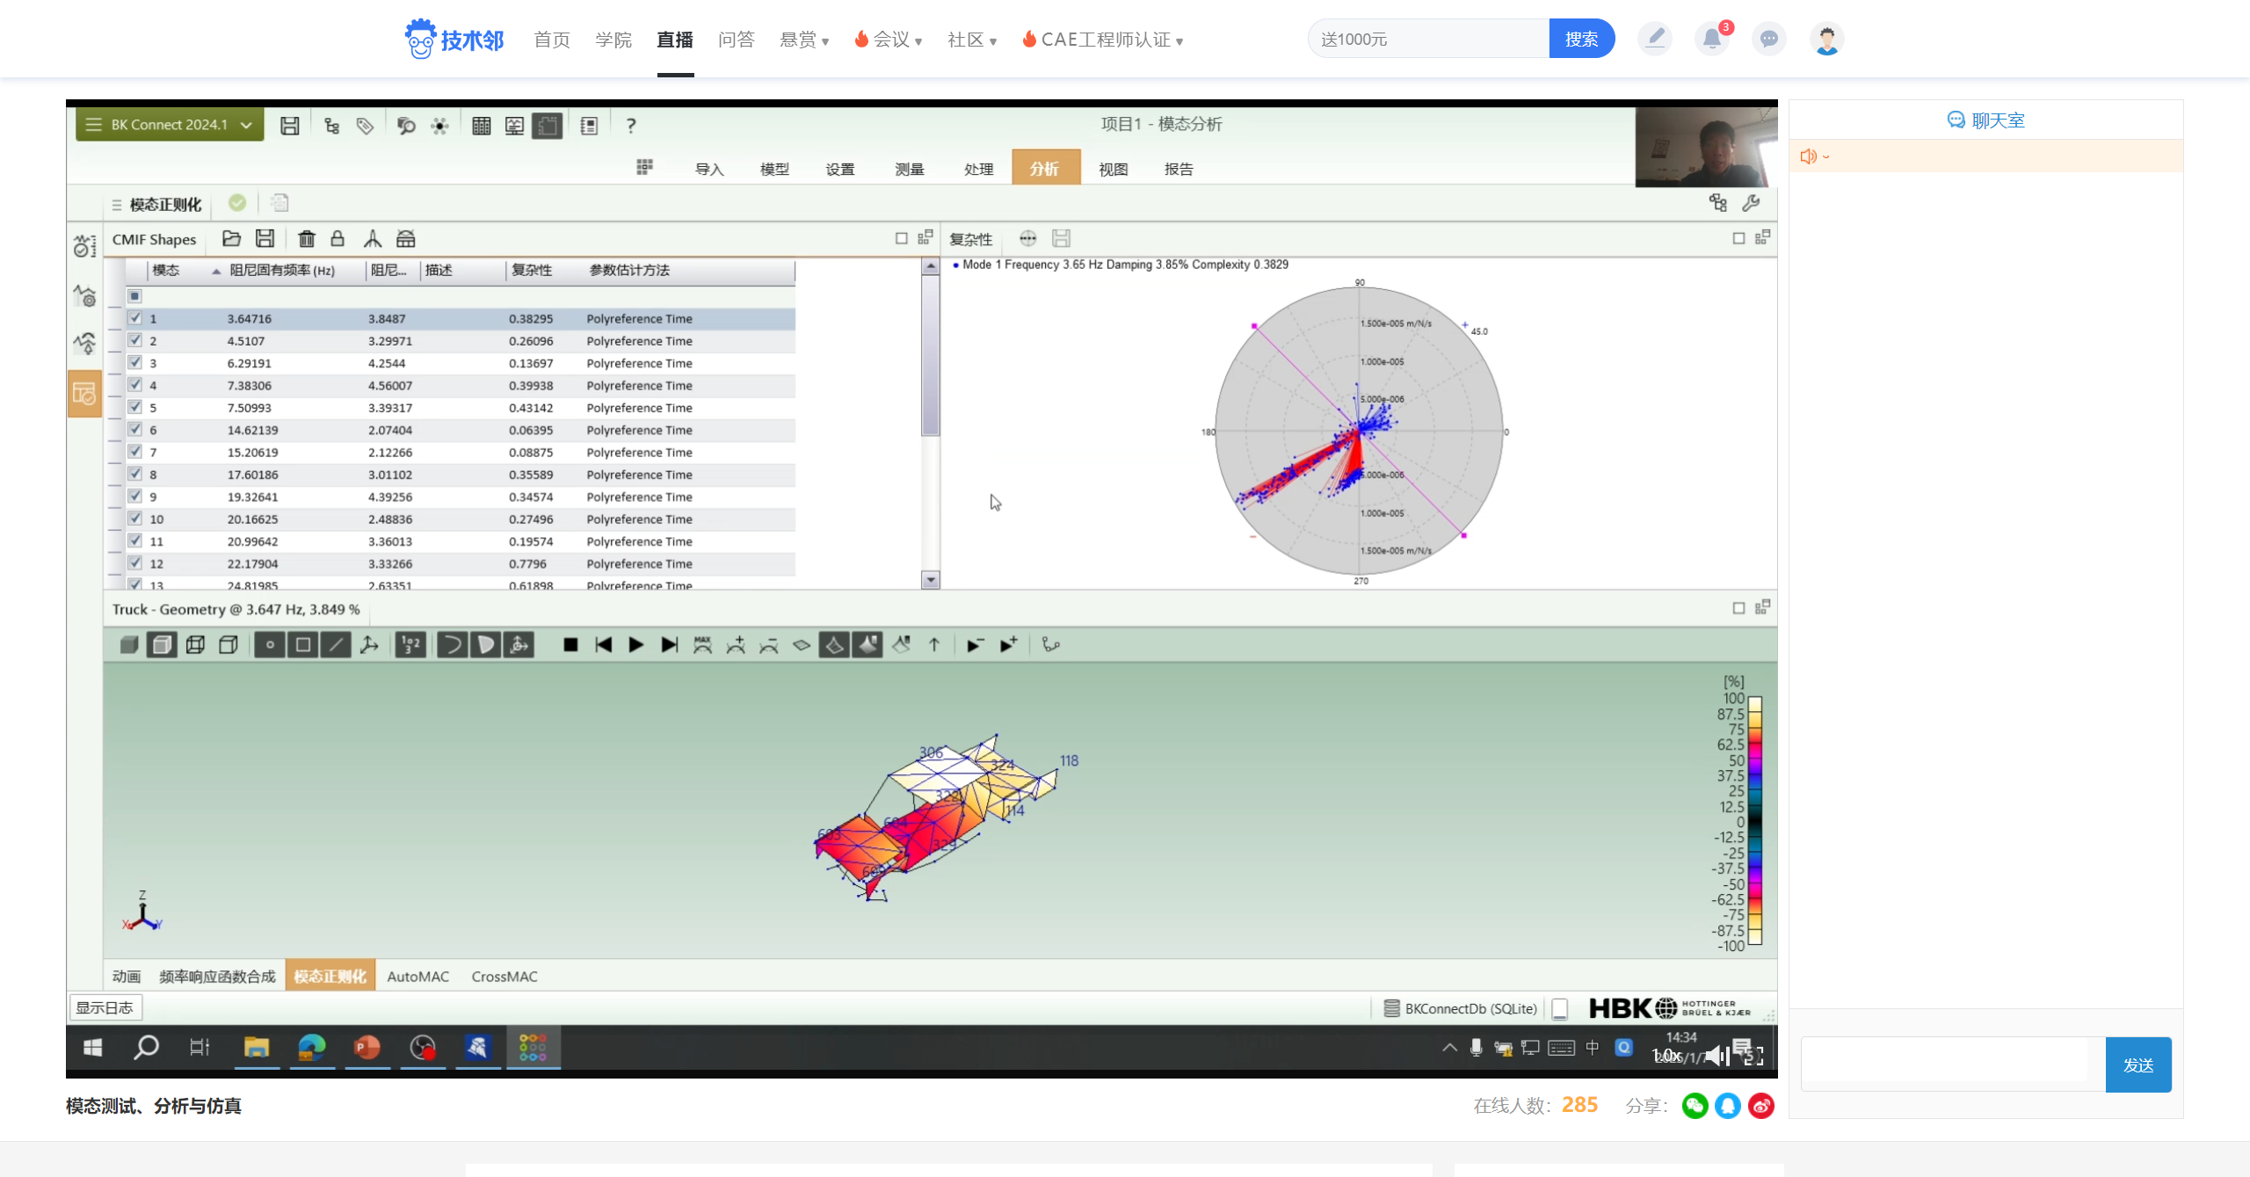Open user avatar profile
Image resolution: width=2250 pixels, height=1177 pixels.
pos(1826,39)
